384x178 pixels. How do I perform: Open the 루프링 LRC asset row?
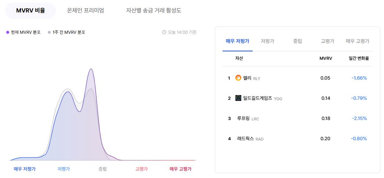point(298,119)
